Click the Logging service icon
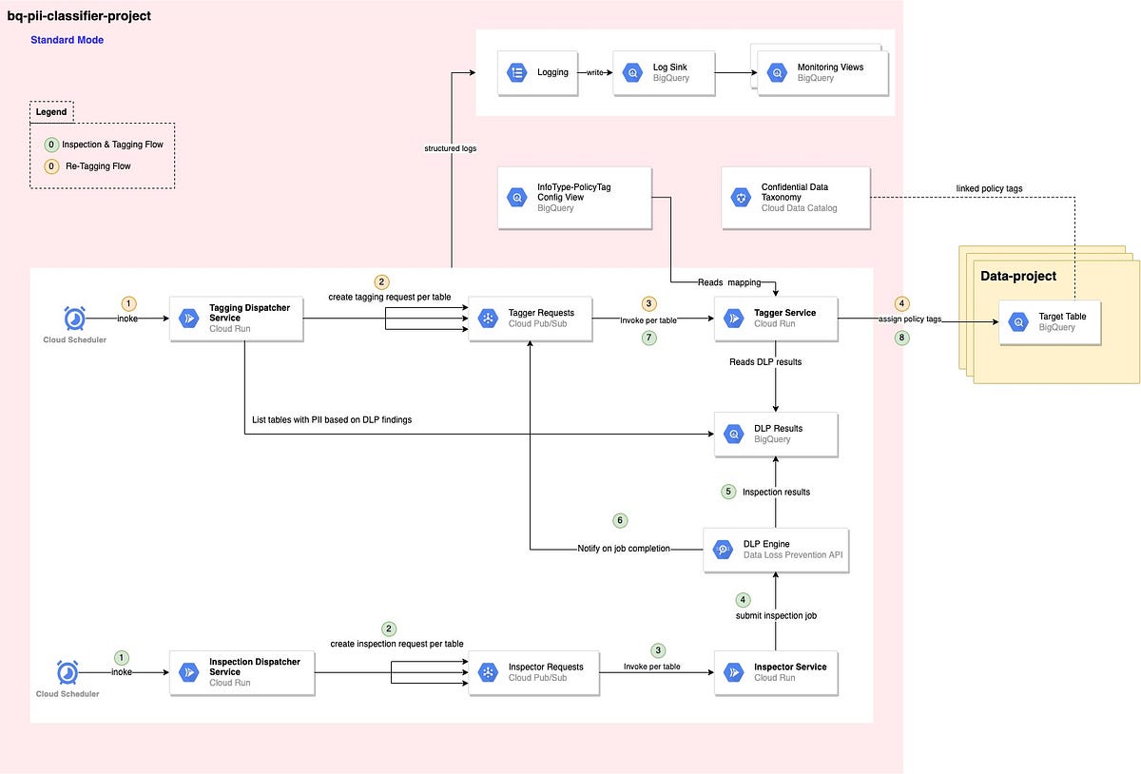Viewport: 1141px width, 774px height. click(x=516, y=71)
